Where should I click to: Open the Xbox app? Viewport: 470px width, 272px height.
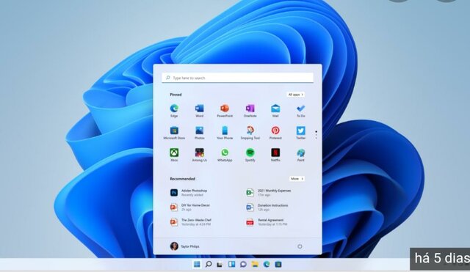pos(174,155)
